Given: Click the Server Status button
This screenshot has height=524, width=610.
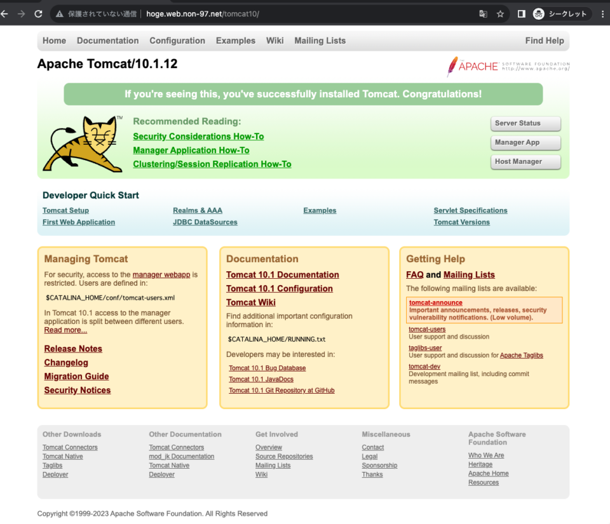Looking at the screenshot, I should pyautogui.click(x=525, y=123).
